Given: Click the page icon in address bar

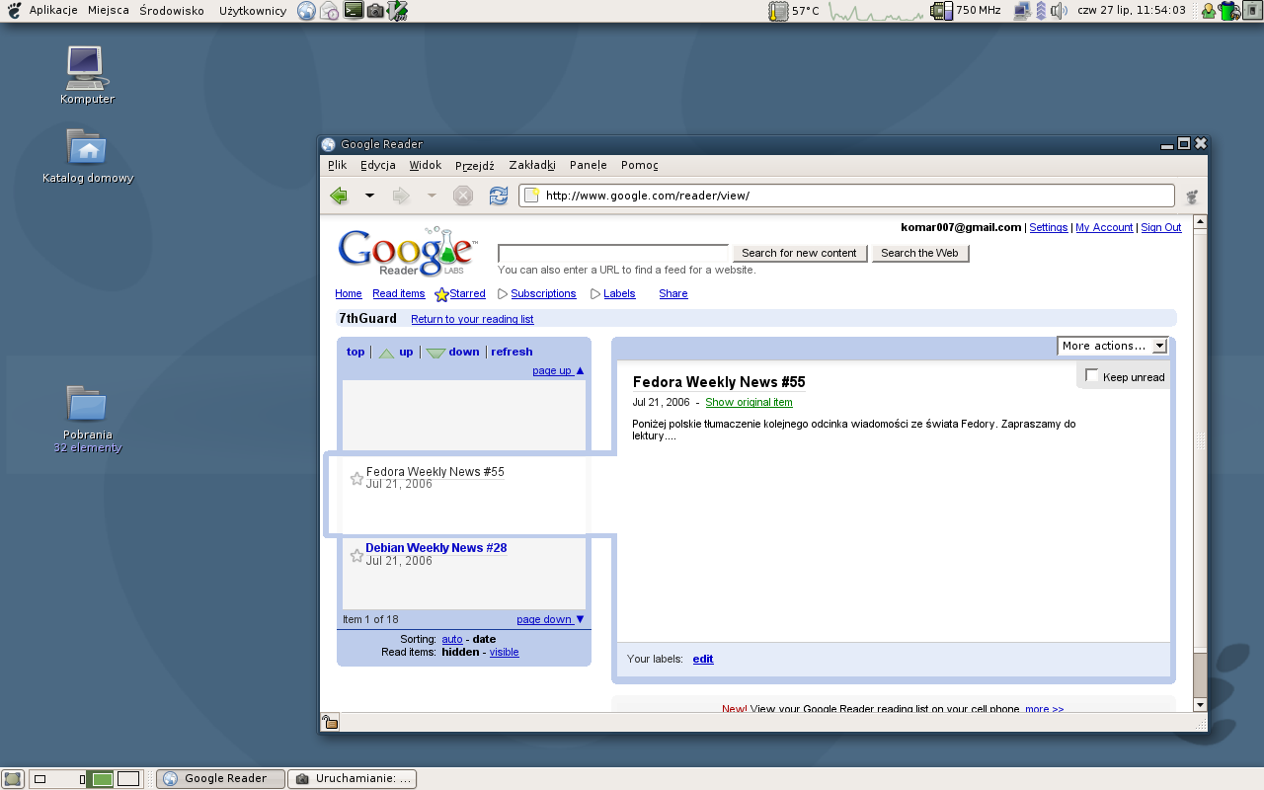Looking at the screenshot, I should (x=531, y=195).
